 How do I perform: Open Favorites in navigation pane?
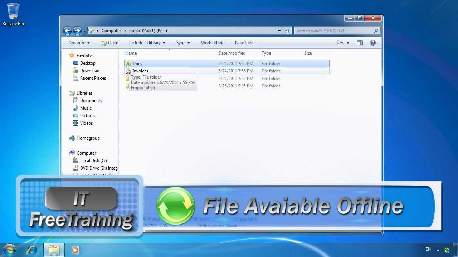coord(85,56)
